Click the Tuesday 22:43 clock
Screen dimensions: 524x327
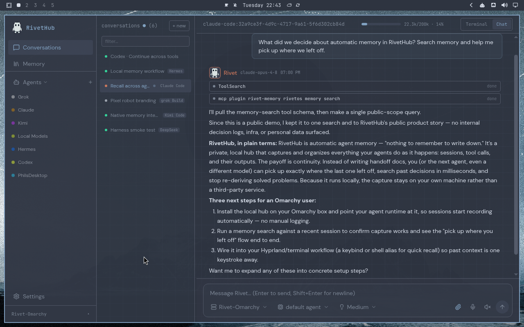pyautogui.click(x=262, y=5)
